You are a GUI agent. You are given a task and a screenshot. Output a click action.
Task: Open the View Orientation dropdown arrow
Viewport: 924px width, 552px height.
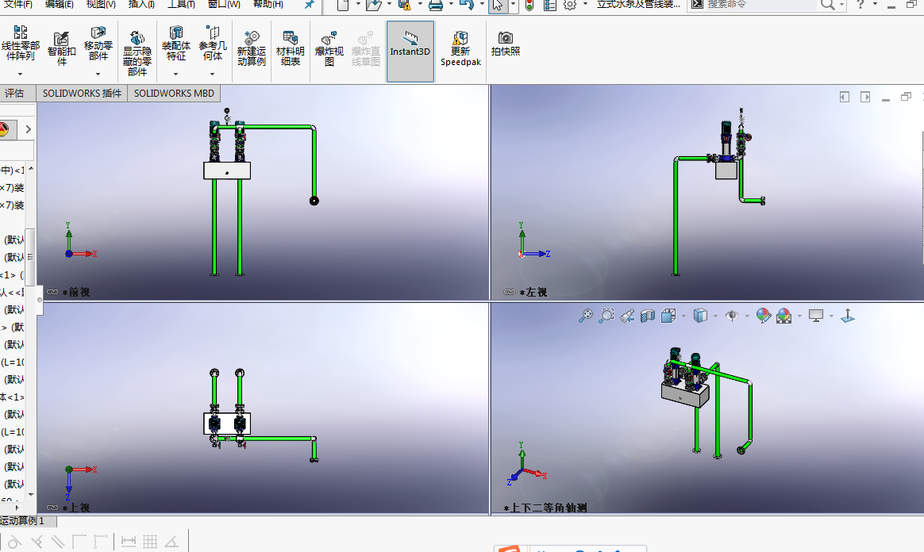click(x=683, y=316)
